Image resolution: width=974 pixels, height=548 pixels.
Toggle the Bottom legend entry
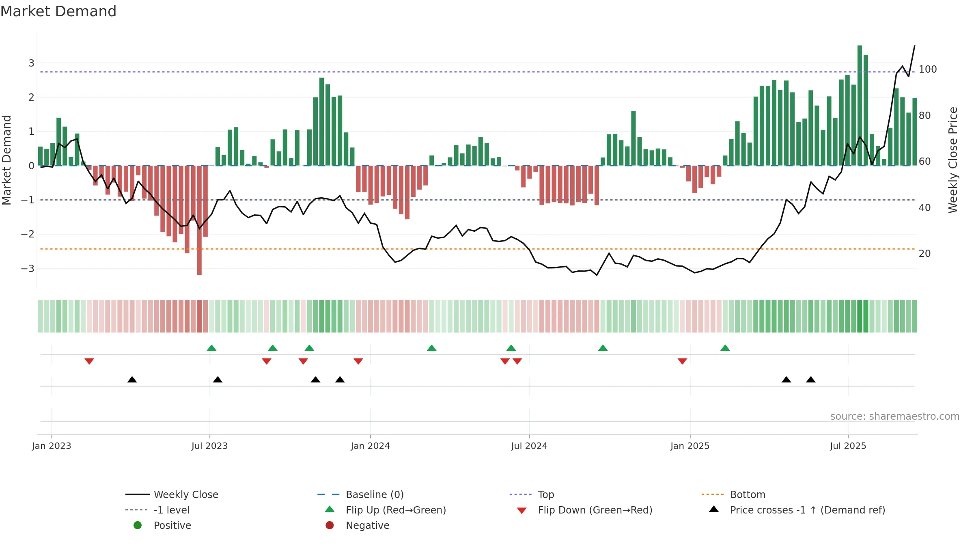(x=733, y=494)
